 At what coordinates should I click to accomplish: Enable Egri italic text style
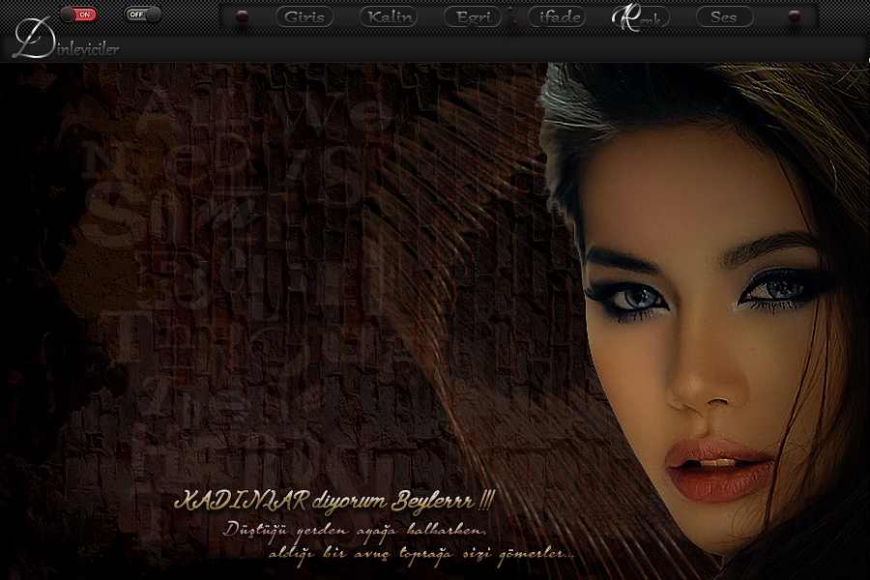[473, 16]
